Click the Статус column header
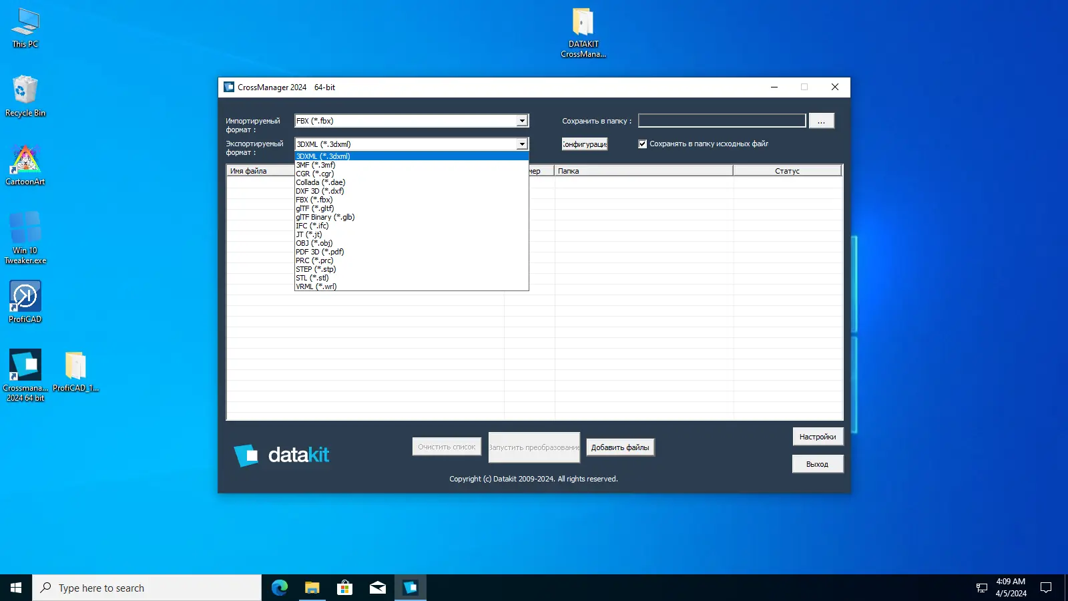 point(788,171)
